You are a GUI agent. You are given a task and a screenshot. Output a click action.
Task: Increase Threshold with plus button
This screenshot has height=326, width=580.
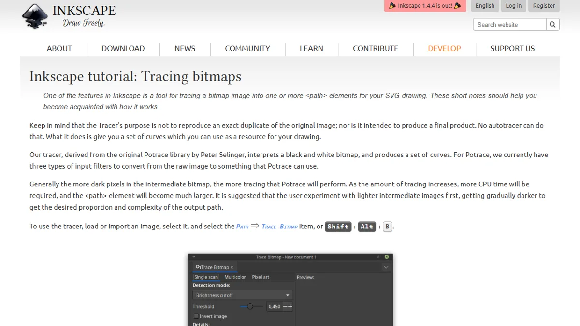click(290, 306)
